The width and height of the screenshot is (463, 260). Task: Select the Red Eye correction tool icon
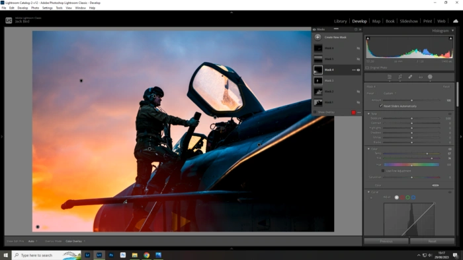(x=421, y=77)
